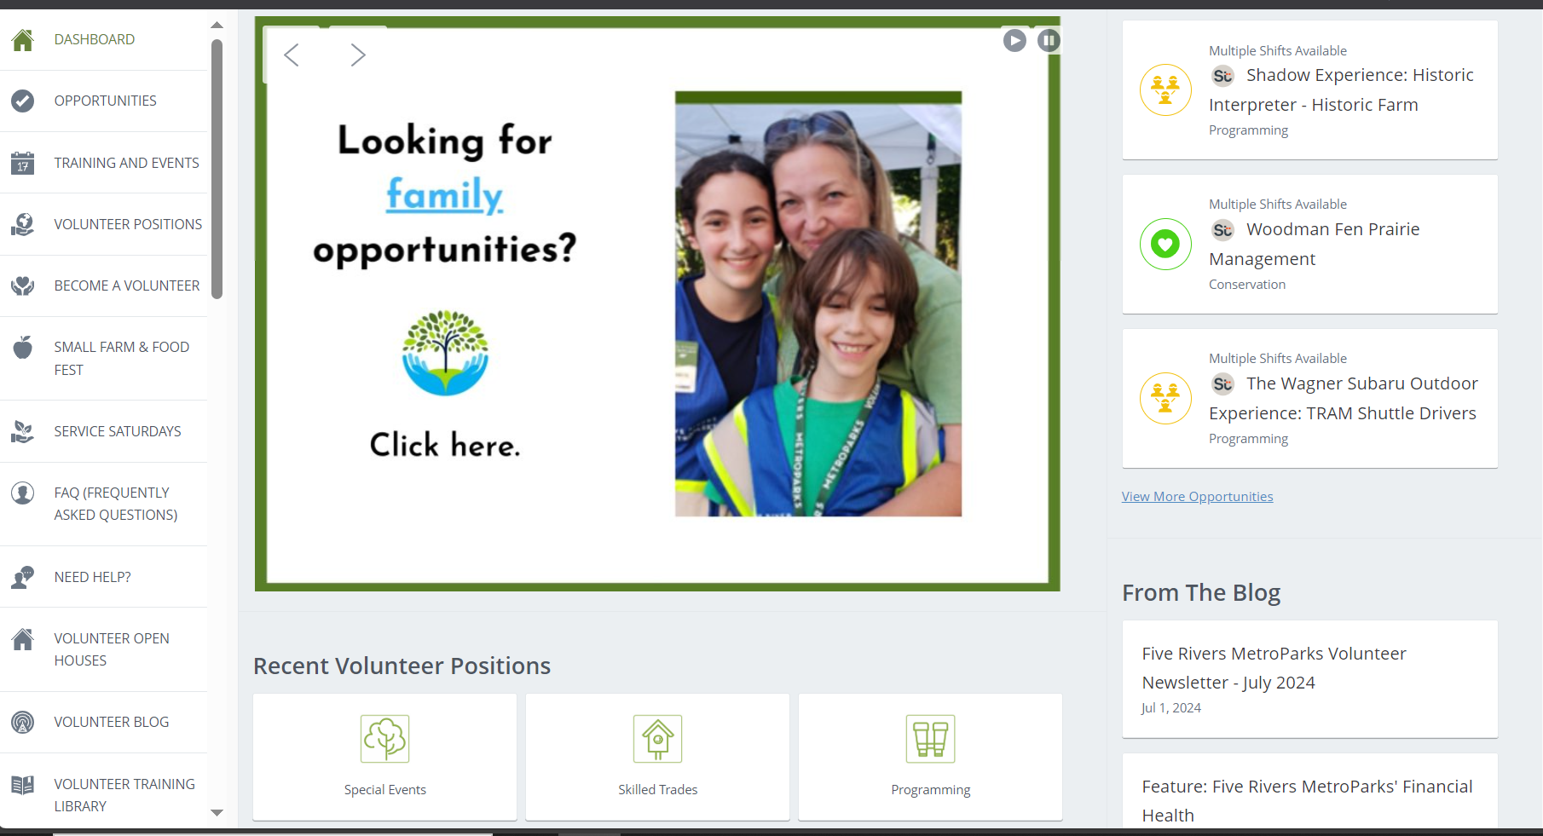Click the tree-and-hands logo in banner
Viewport: 1543px width, 836px height.
[x=446, y=353]
